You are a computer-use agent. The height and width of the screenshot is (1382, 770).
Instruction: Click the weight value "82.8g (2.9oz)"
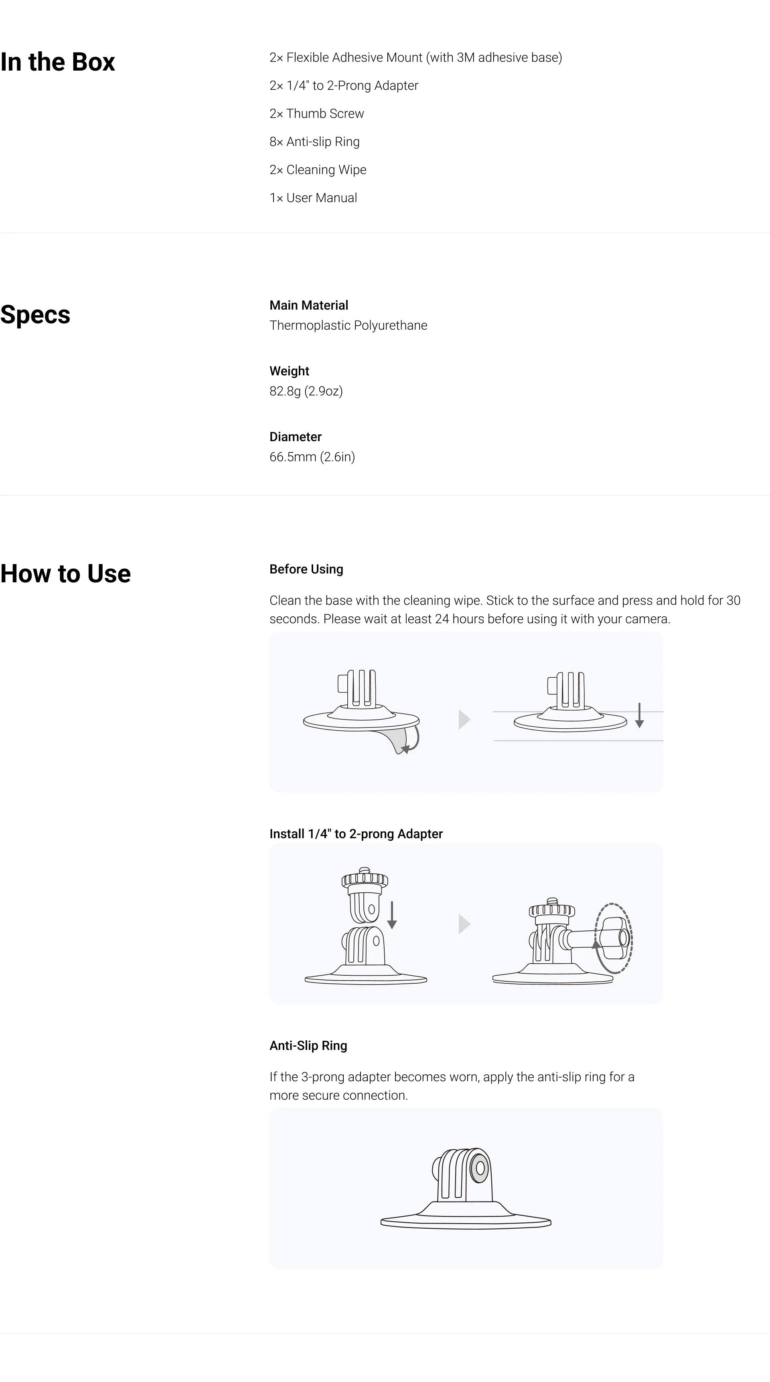pos(306,391)
